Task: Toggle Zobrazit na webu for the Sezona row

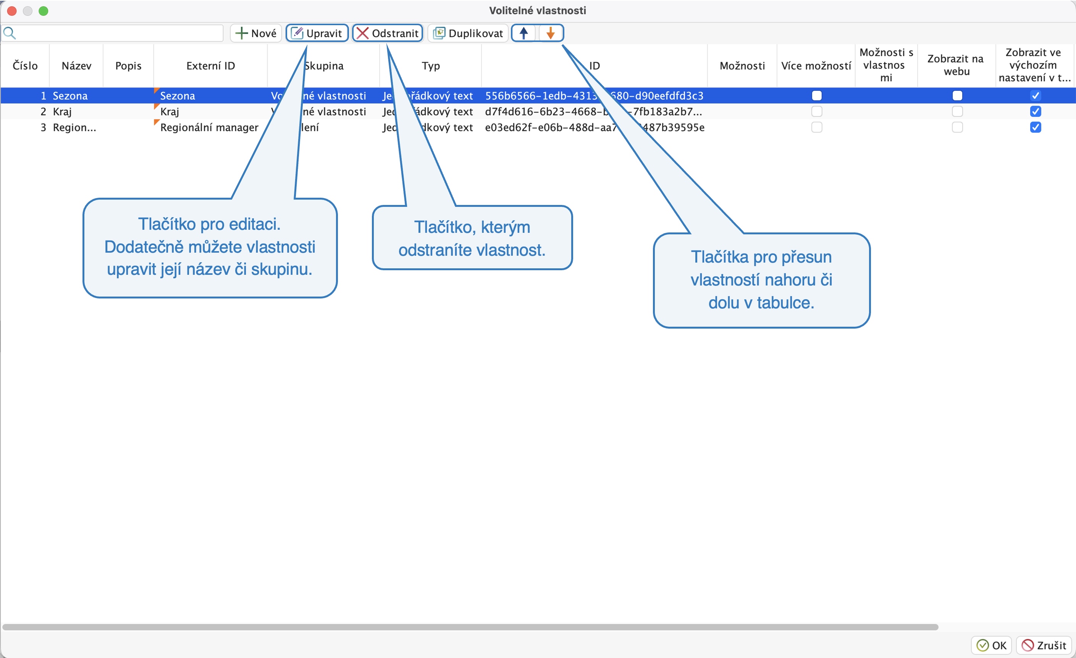Action: (x=957, y=96)
